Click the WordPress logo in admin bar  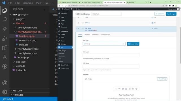[x=59, y=9]
